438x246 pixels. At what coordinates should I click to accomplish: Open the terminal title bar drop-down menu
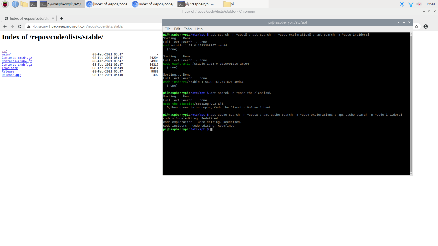pos(398,22)
